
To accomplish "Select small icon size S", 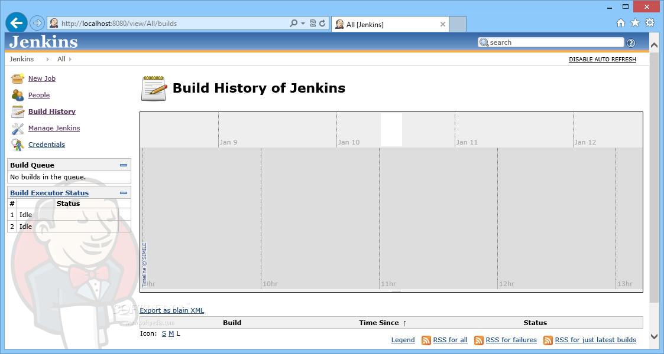I will pos(164,334).
